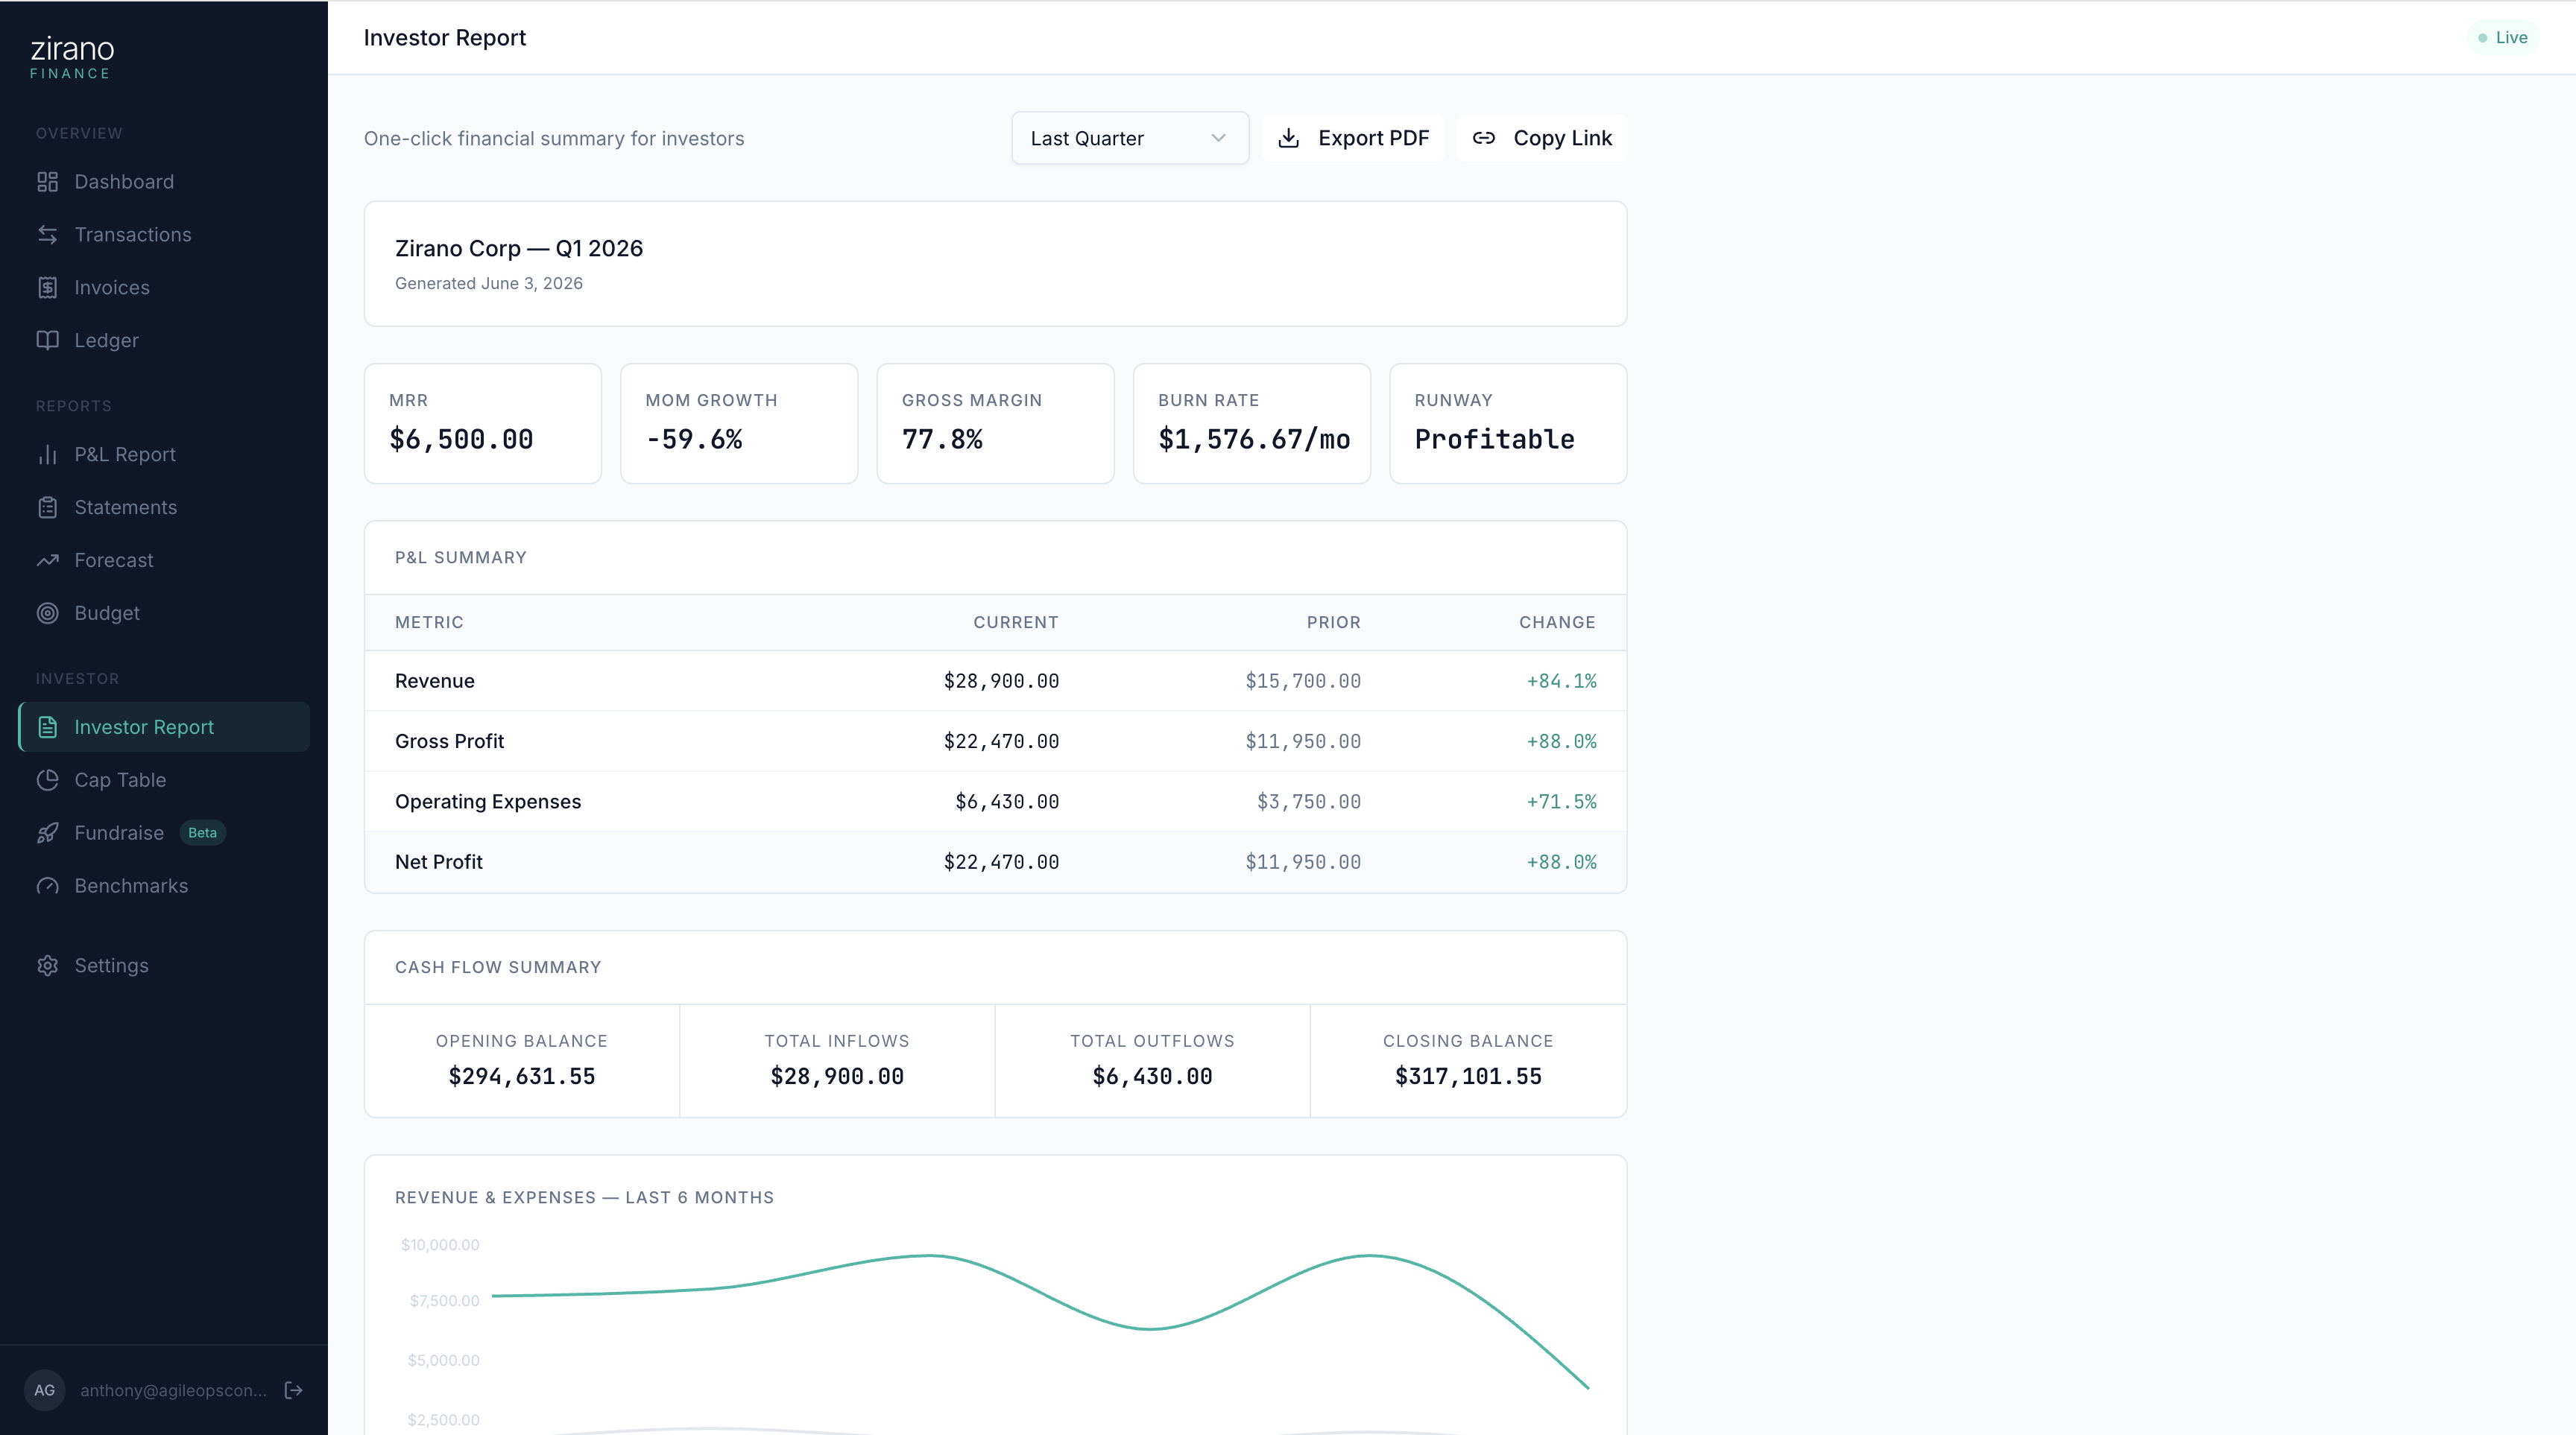Click the green revenue line on chart
The width and height of the screenshot is (2576, 1435).
[x=1040, y=1292]
